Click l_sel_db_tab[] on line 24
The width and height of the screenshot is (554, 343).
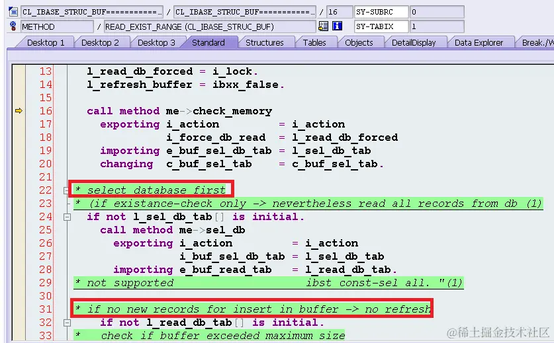(x=179, y=217)
